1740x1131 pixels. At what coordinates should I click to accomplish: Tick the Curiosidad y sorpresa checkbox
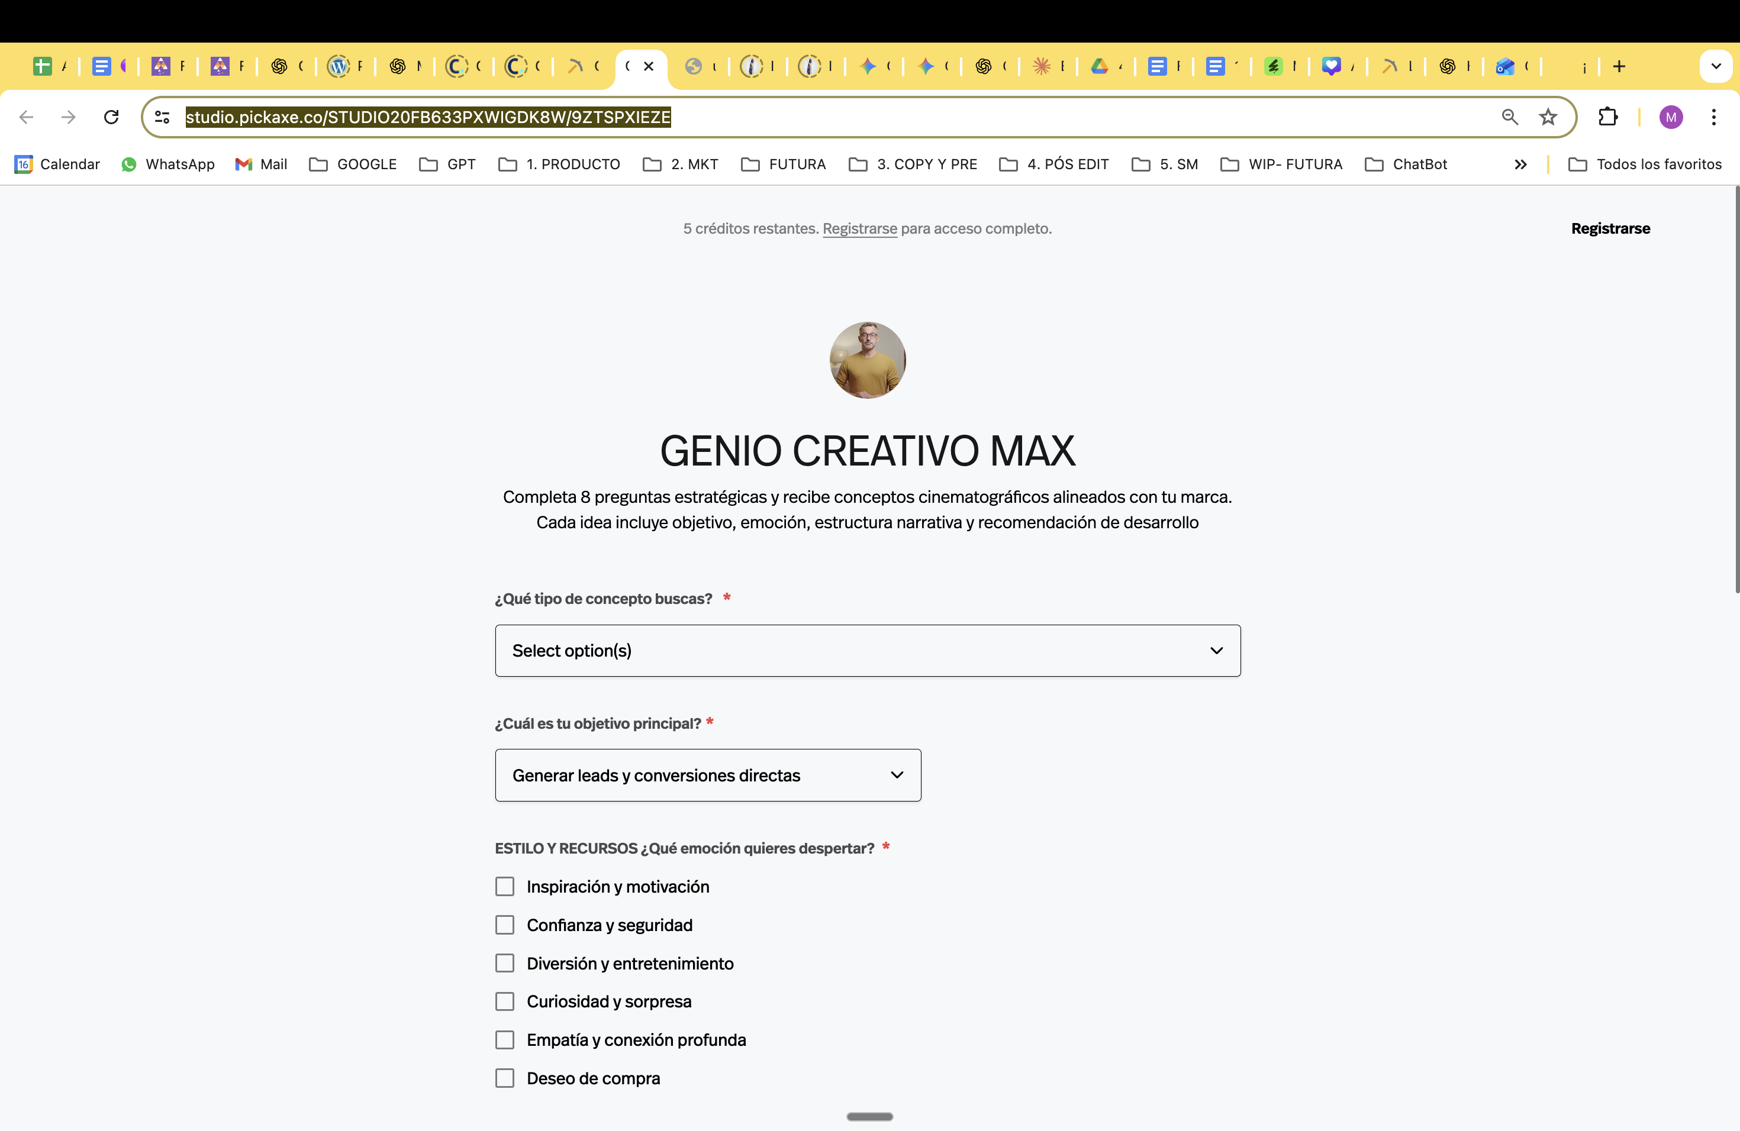504,1001
